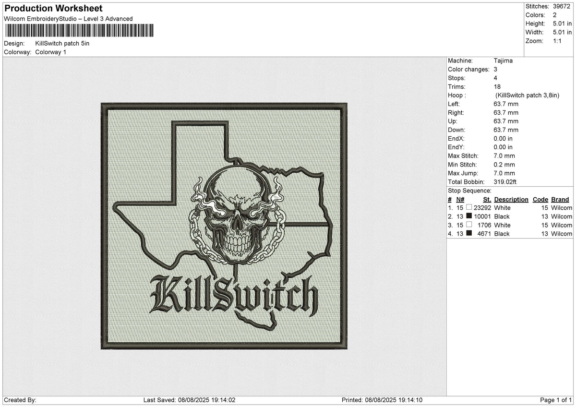
Task: Click the 'N#' column header
Action: click(460, 200)
